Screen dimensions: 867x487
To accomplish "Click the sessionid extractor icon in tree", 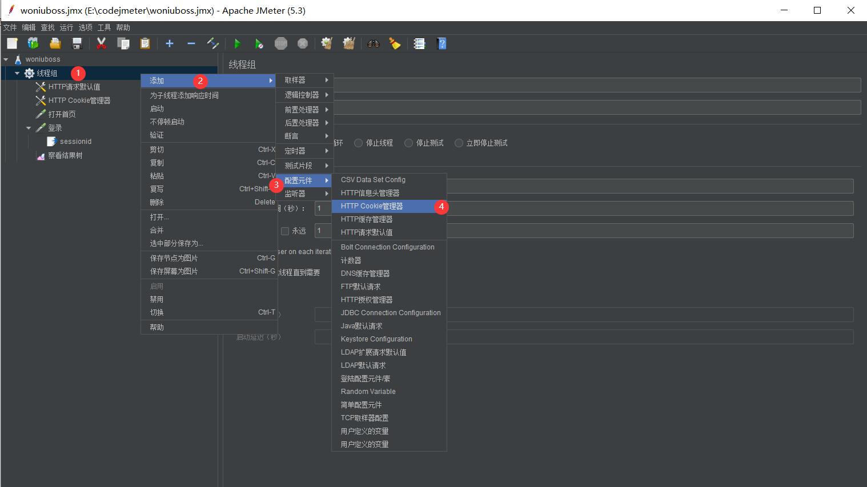I will point(52,142).
